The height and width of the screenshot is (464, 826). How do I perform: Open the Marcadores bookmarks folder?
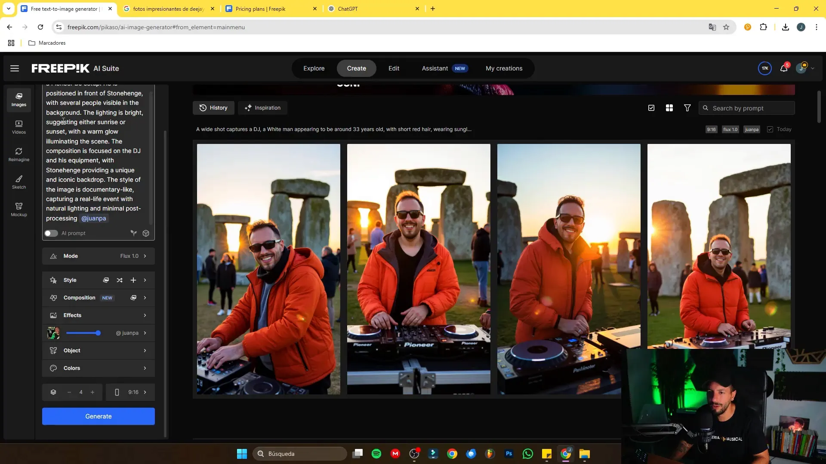[47, 43]
